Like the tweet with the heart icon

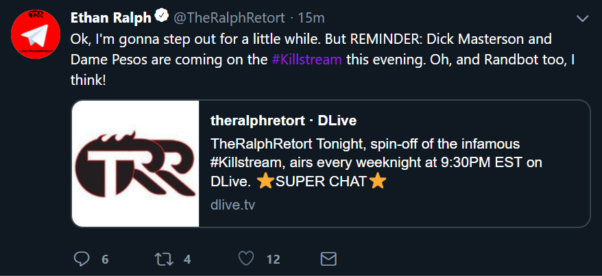[x=246, y=260]
